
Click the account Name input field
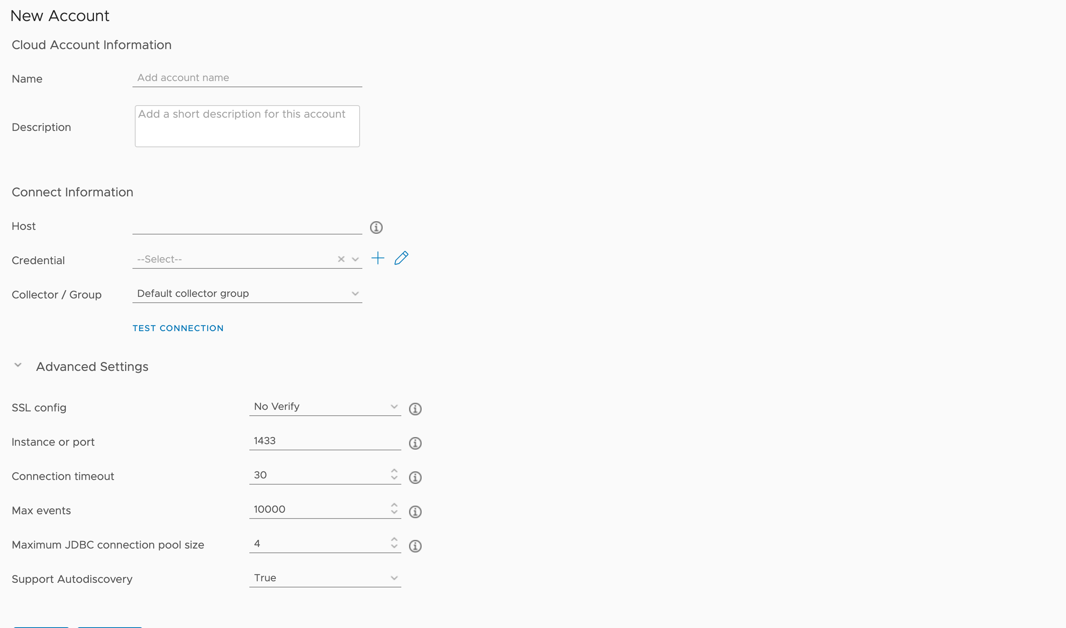point(247,78)
